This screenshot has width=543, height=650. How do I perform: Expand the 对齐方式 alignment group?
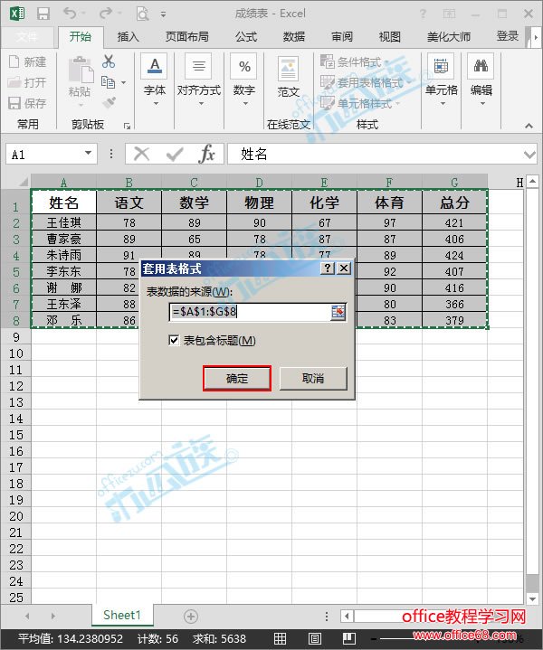pyautogui.click(x=199, y=80)
